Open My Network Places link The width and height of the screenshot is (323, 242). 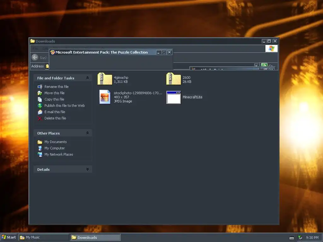pyautogui.click(x=59, y=154)
